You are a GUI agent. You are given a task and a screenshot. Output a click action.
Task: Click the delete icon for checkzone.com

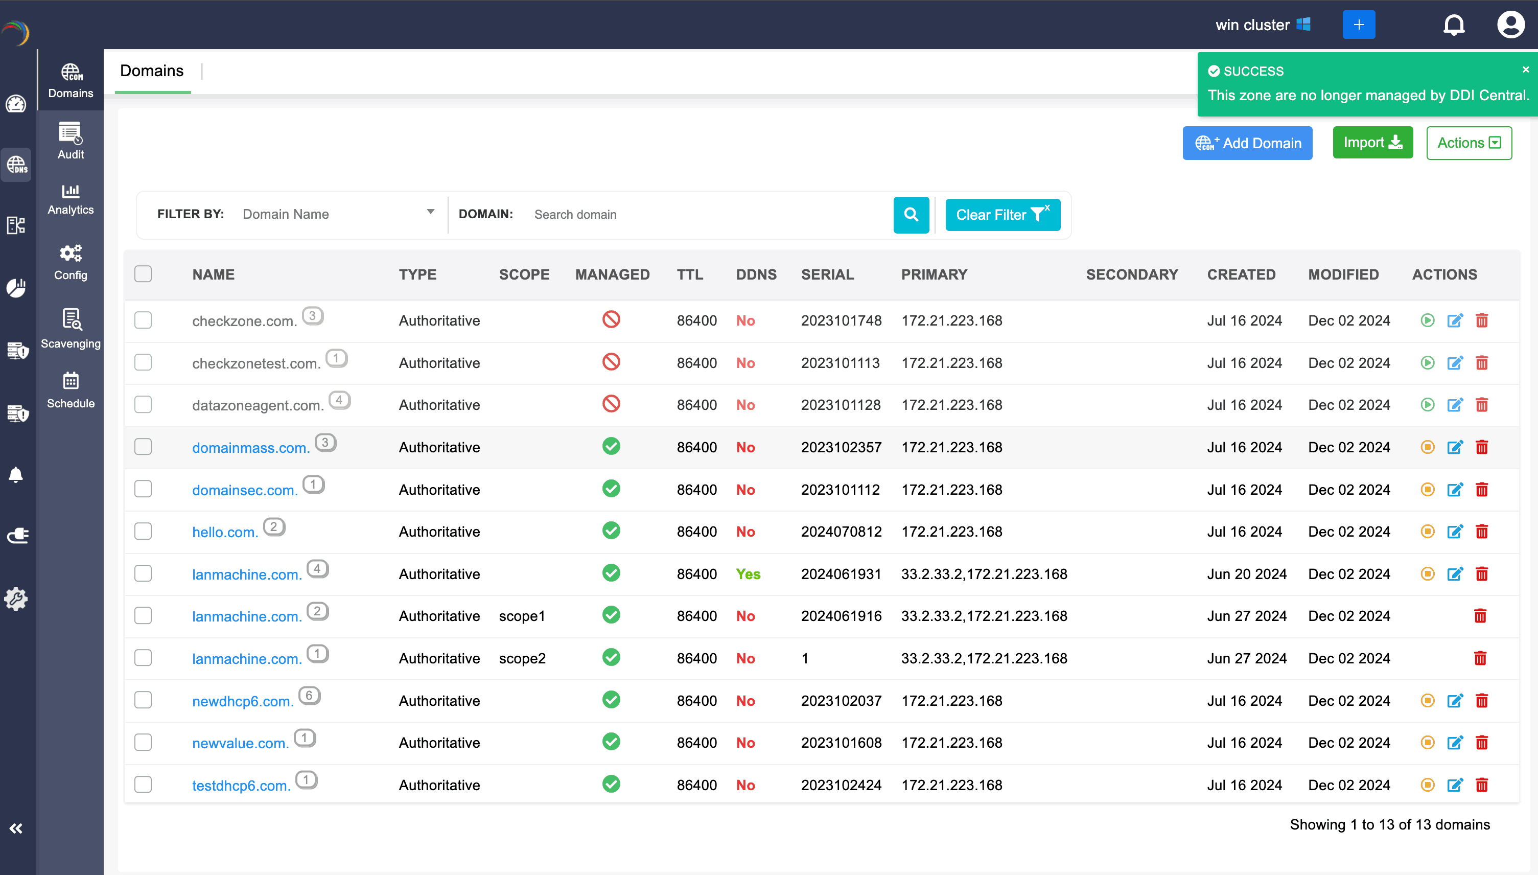[1481, 320]
